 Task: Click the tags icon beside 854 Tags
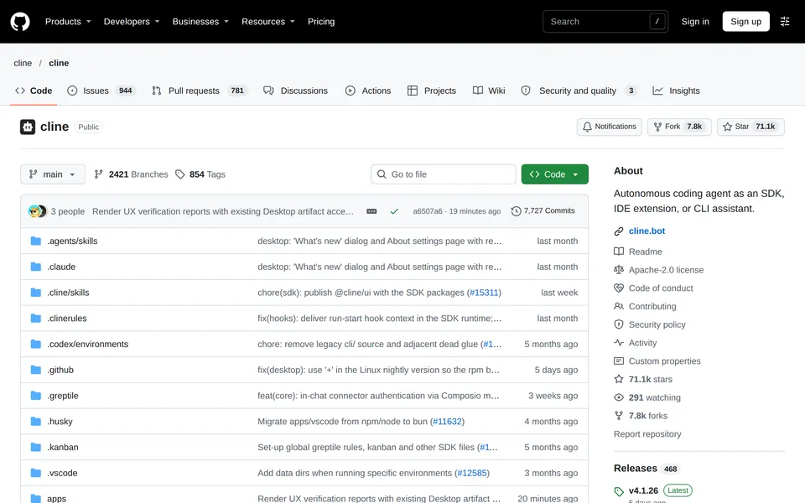point(179,174)
